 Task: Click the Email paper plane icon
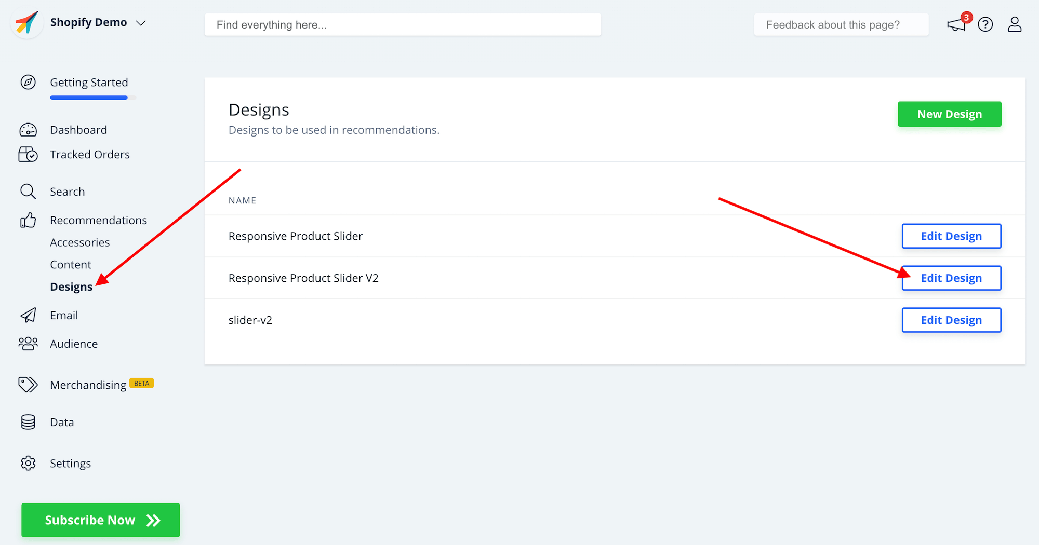coord(28,315)
